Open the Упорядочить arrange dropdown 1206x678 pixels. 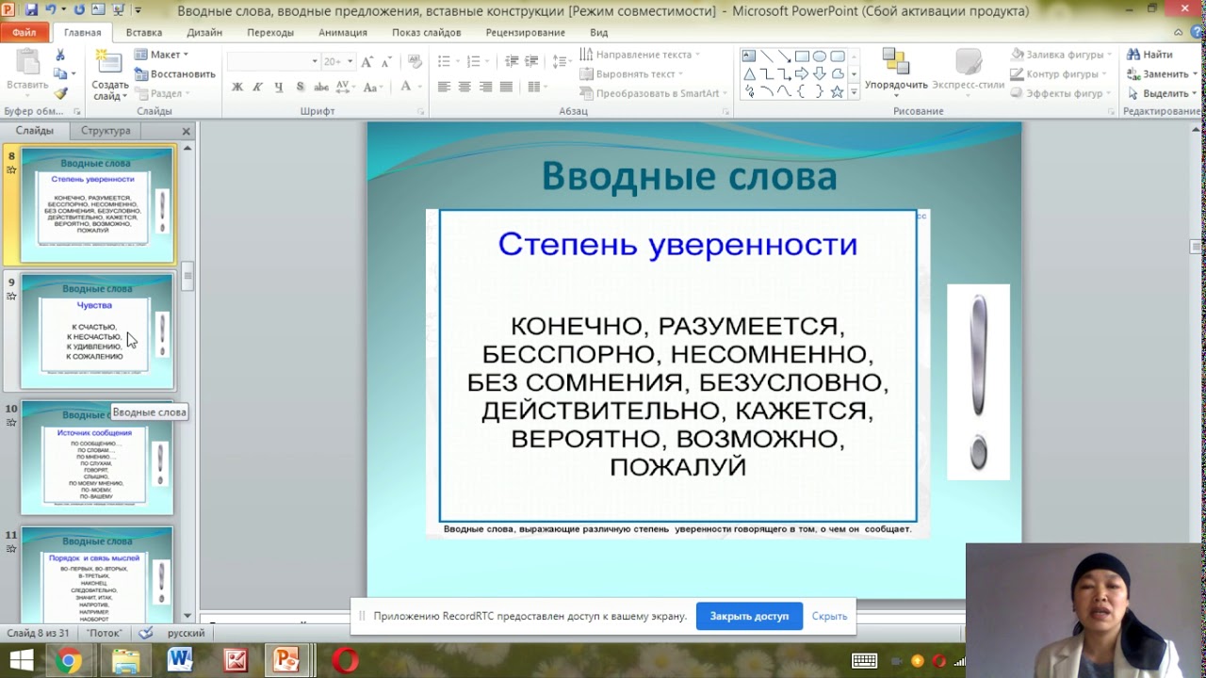click(896, 73)
